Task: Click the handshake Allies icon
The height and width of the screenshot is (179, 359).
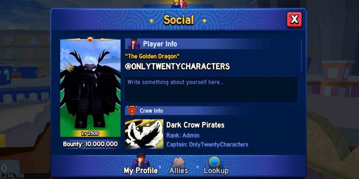Action: coord(179,162)
